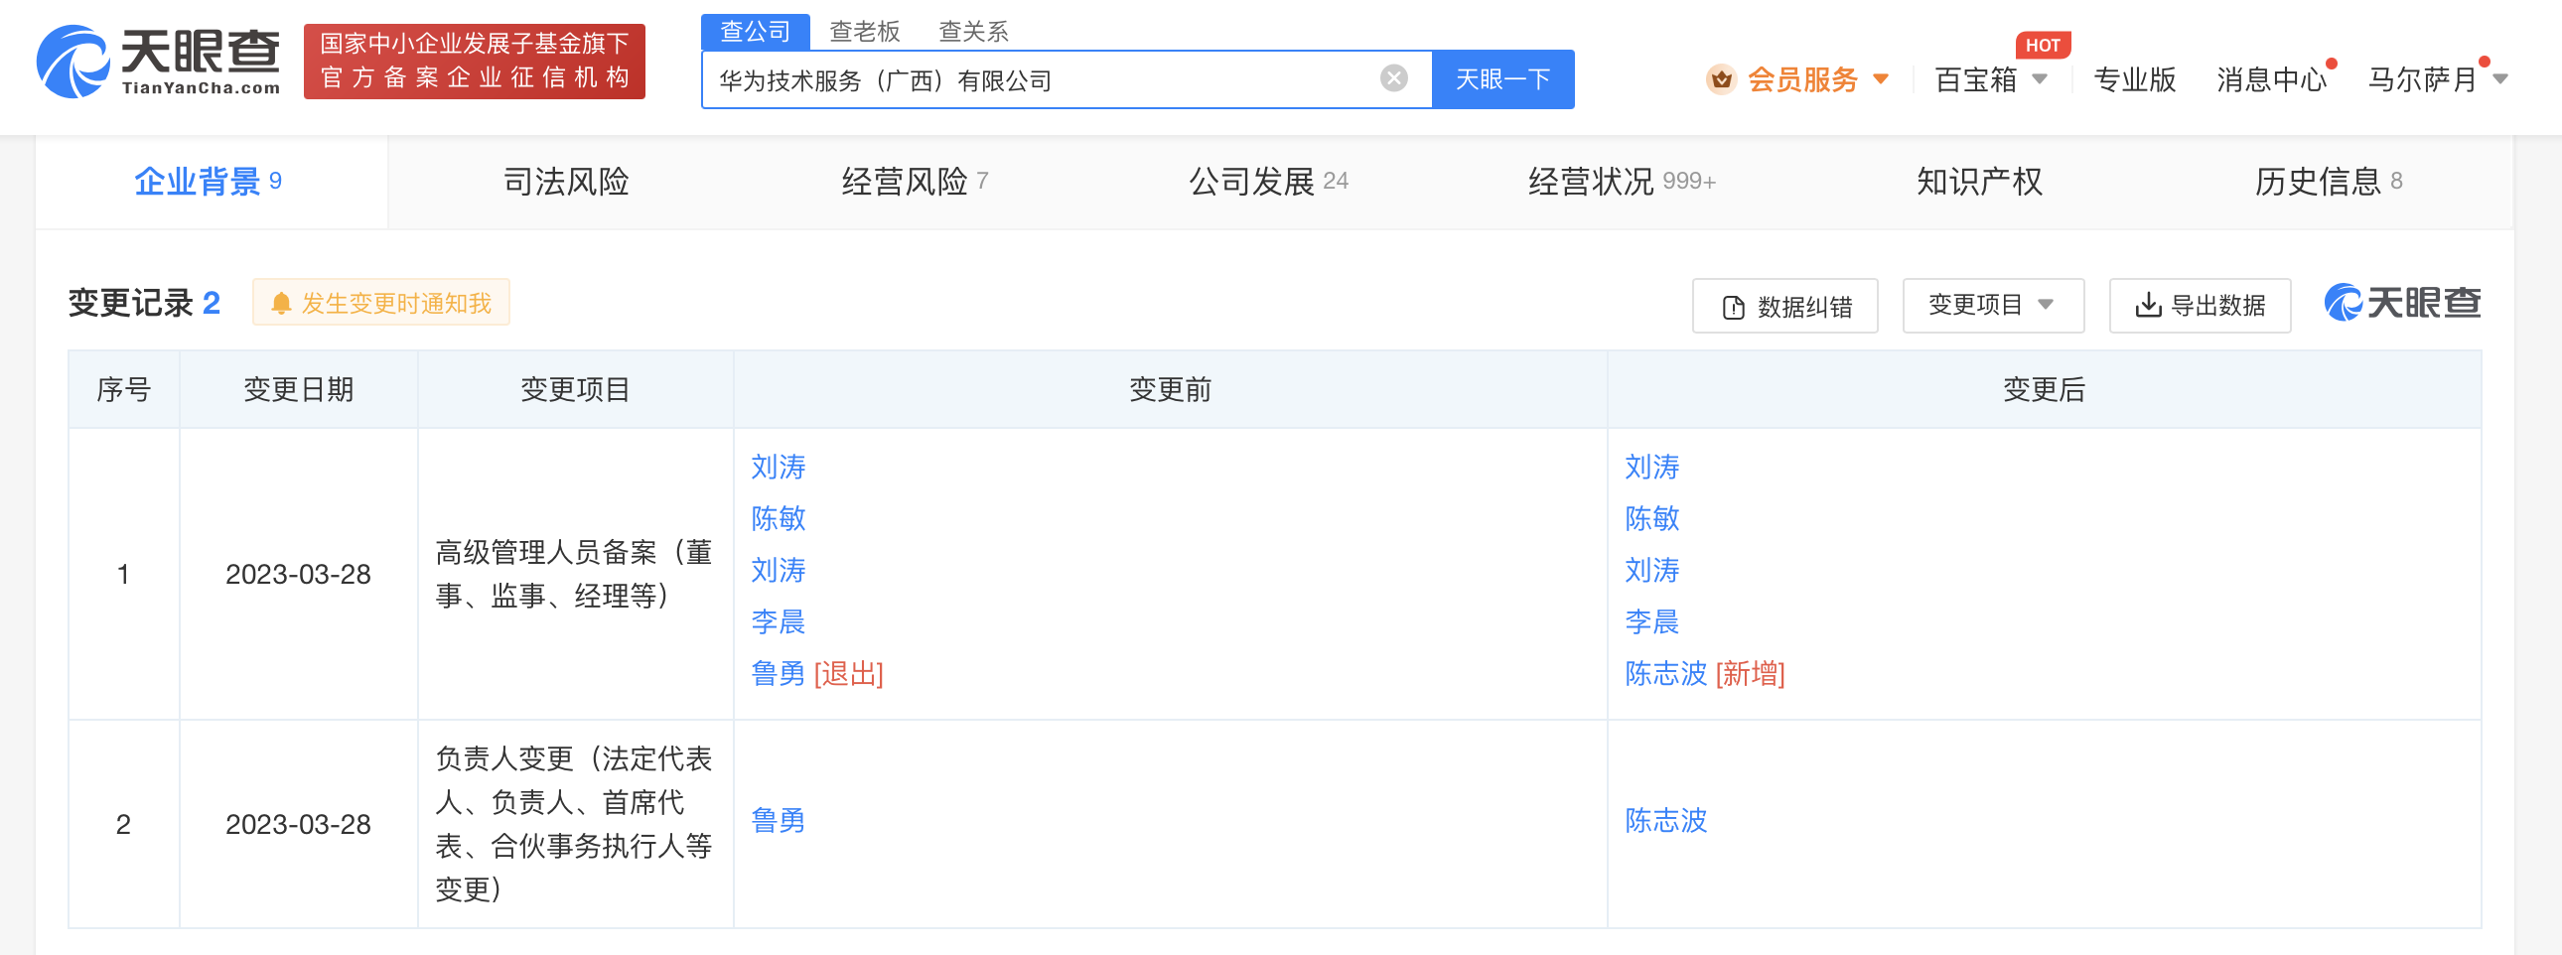Screen dimensions: 2562x955
Task: Click the 数据纠错 button
Action: pos(1785,306)
